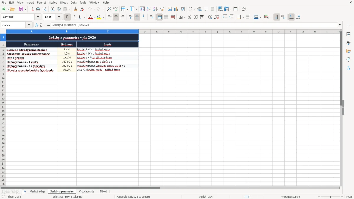The image size is (354, 199).
Task: Click Sort Ascending icon
Action: [x=149, y=9]
